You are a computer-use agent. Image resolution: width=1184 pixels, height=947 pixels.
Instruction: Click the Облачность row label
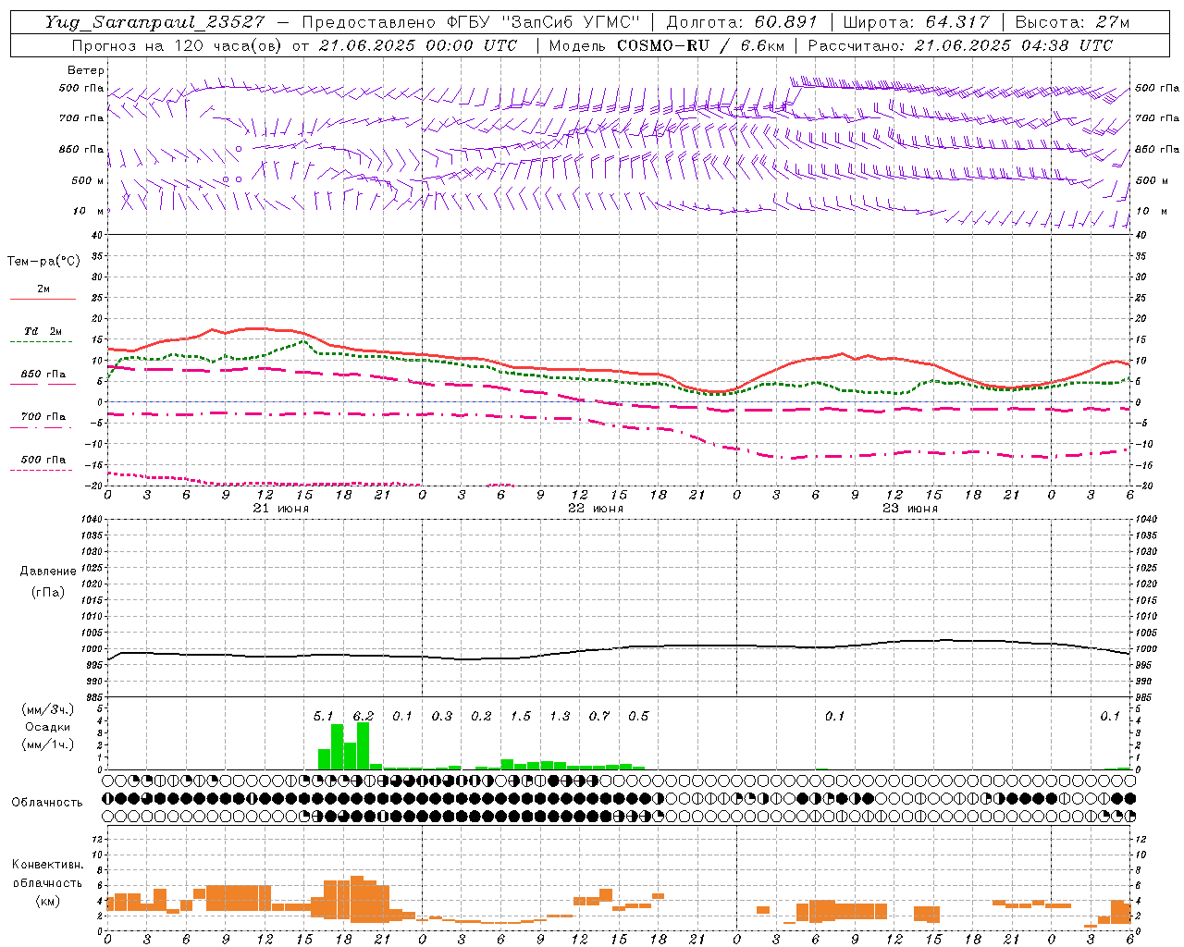point(47,802)
